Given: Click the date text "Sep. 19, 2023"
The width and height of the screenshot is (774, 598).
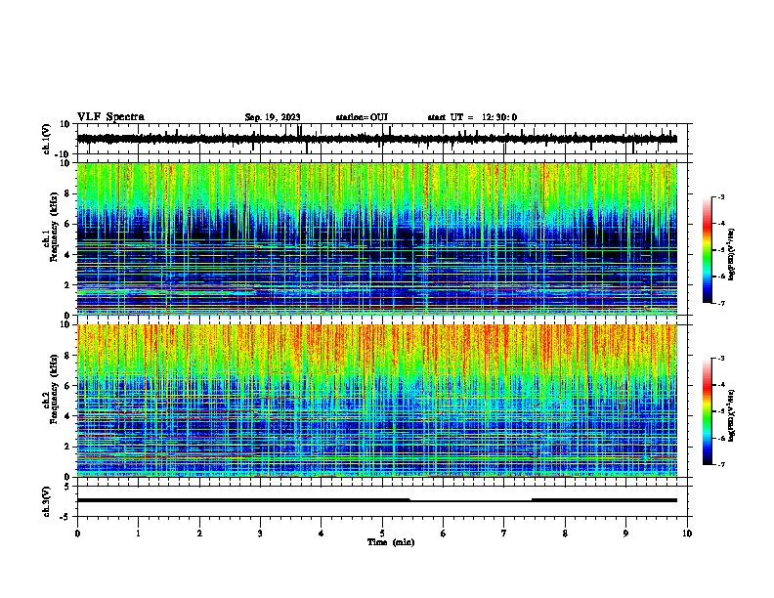Looking at the screenshot, I should click(273, 117).
